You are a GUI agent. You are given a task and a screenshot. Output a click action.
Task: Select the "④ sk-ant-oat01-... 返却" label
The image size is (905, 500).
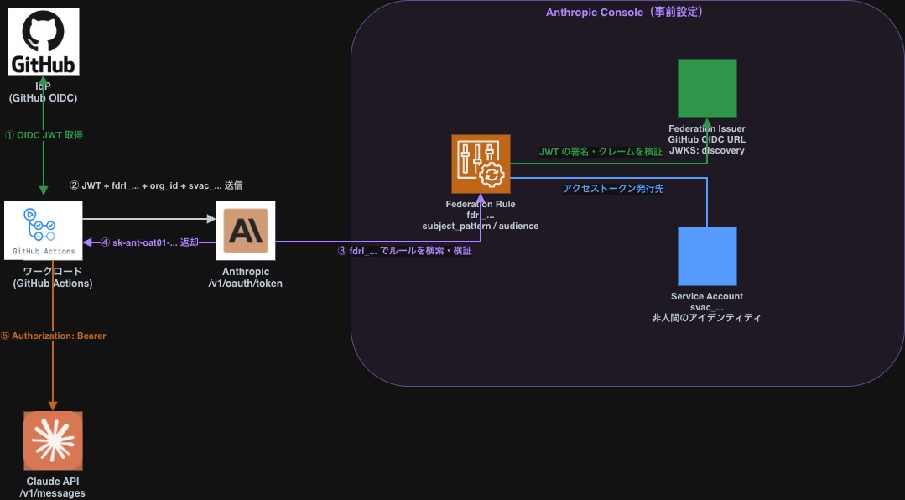click(x=149, y=242)
